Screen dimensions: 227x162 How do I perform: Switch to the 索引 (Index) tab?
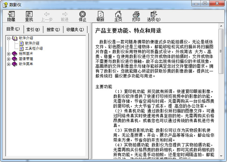pyautogui.click(x=33, y=29)
